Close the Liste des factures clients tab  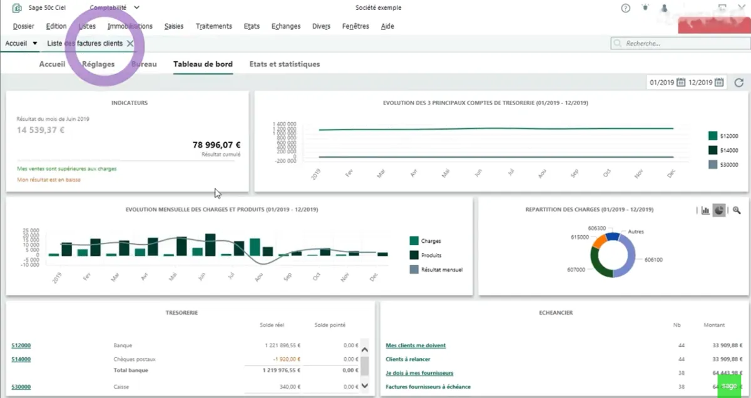click(x=130, y=43)
